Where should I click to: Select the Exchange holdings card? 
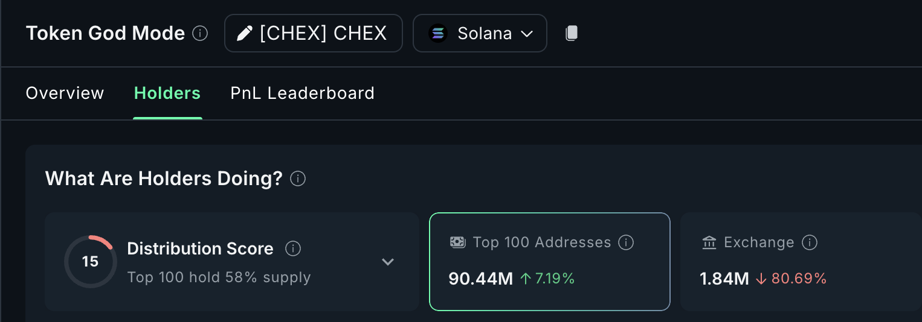tap(801, 262)
